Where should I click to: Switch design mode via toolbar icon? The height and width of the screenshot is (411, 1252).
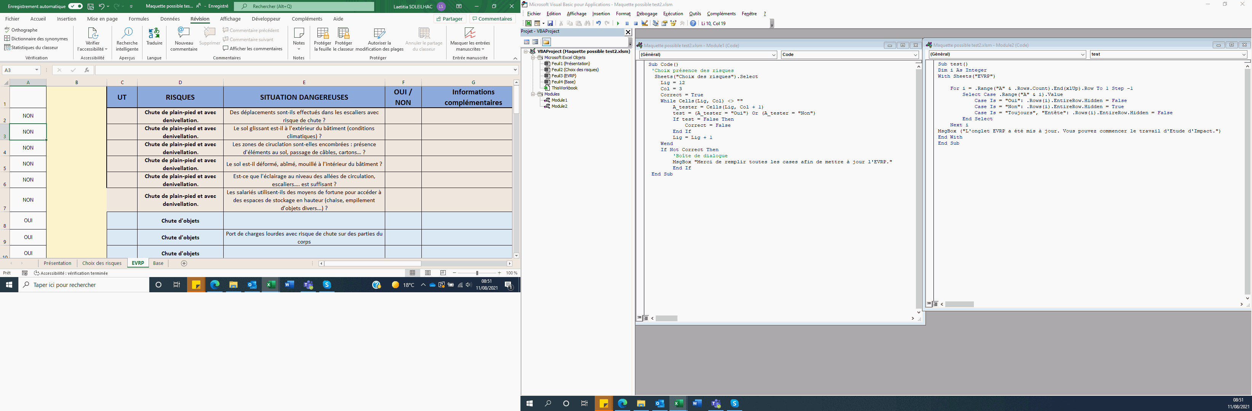644,23
